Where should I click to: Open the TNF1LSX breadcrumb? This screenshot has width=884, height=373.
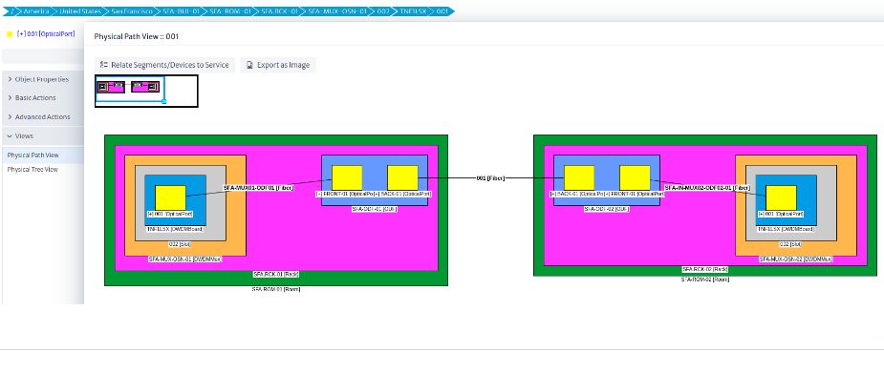click(x=412, y=11)
